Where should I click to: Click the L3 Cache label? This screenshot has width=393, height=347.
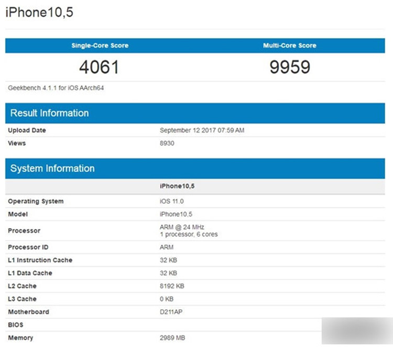(23, 299)
